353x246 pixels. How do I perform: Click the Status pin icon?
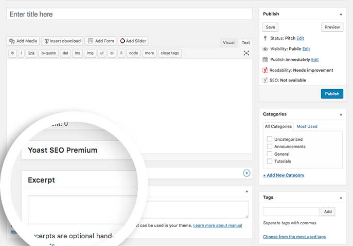click(265, 38)
